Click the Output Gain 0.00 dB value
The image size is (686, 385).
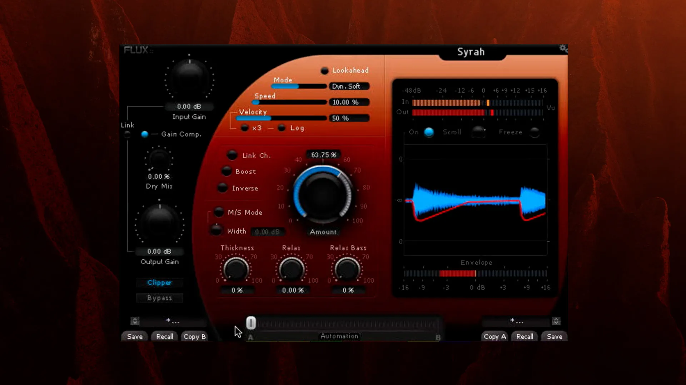click(159, 251)
